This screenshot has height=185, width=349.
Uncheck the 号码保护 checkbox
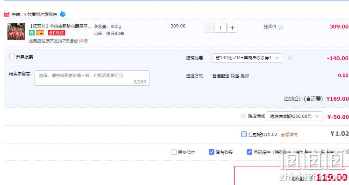pos(249,152)
